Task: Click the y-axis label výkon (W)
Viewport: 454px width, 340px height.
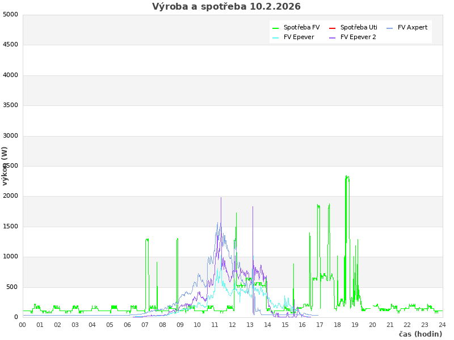Action: click(5, 165)
